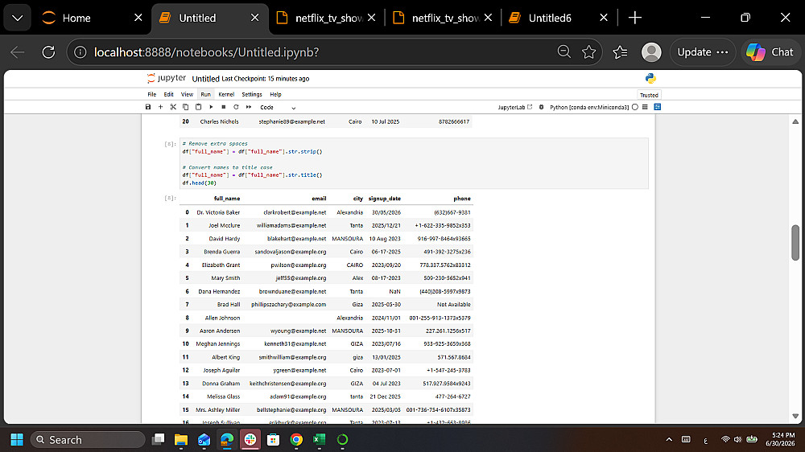This screenshot has width=805, height=452.
Task: Interrupt the kernel with the stop icon
Action: point(223,107)
